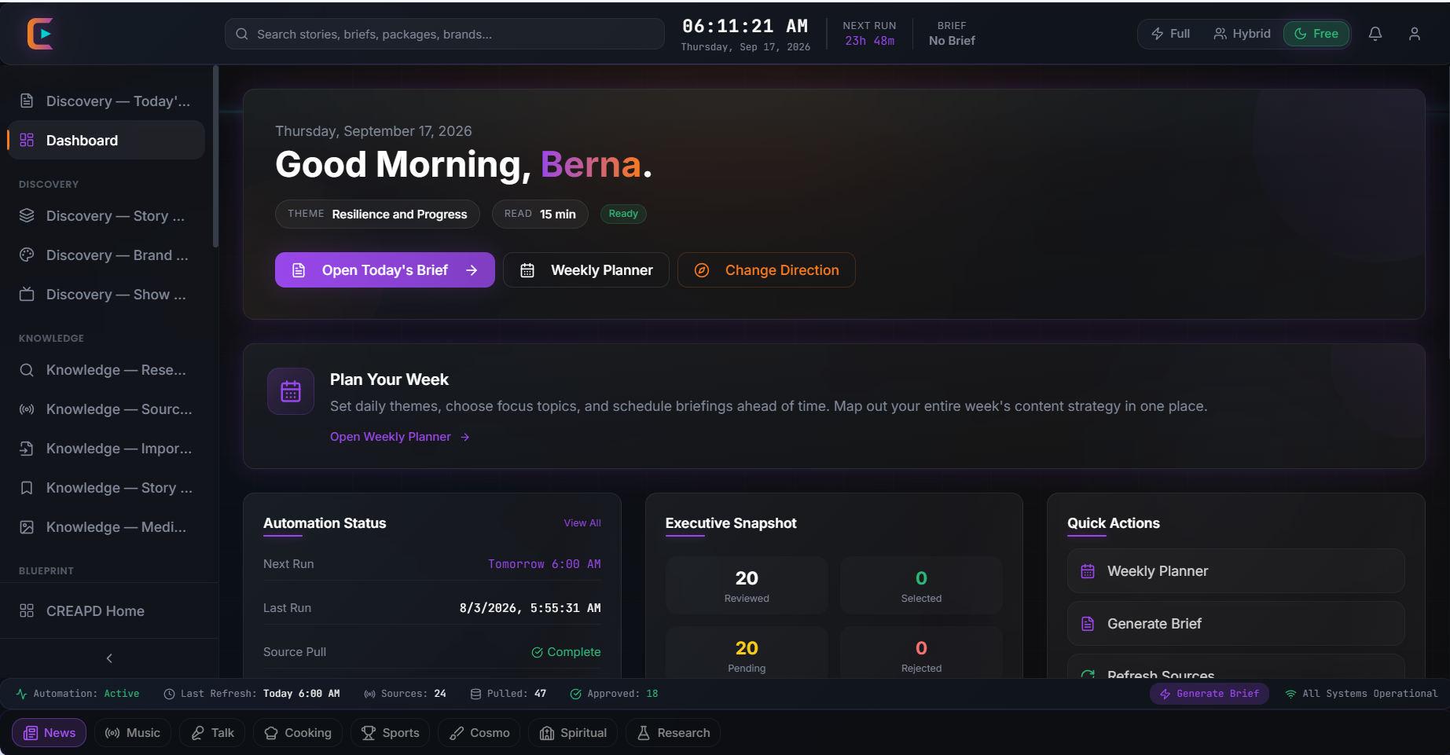Click Open Today's Brief button
The height and width of the screenshot is (755, 1450).
[385, 269]
